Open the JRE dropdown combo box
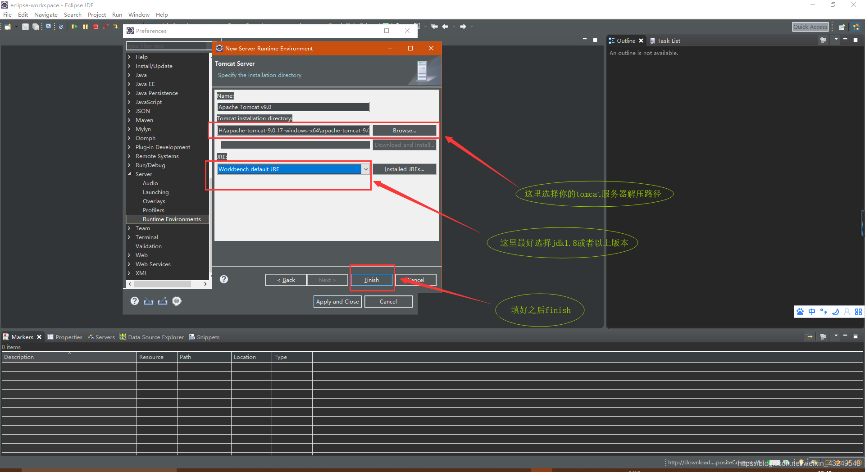 point(365,169)
